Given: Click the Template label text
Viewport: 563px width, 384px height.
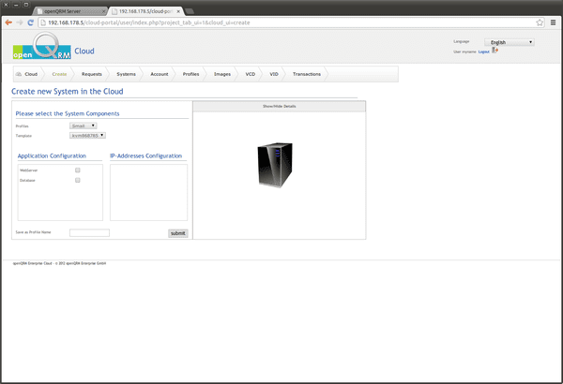Looking at the screenshot, I should [23, 136].
